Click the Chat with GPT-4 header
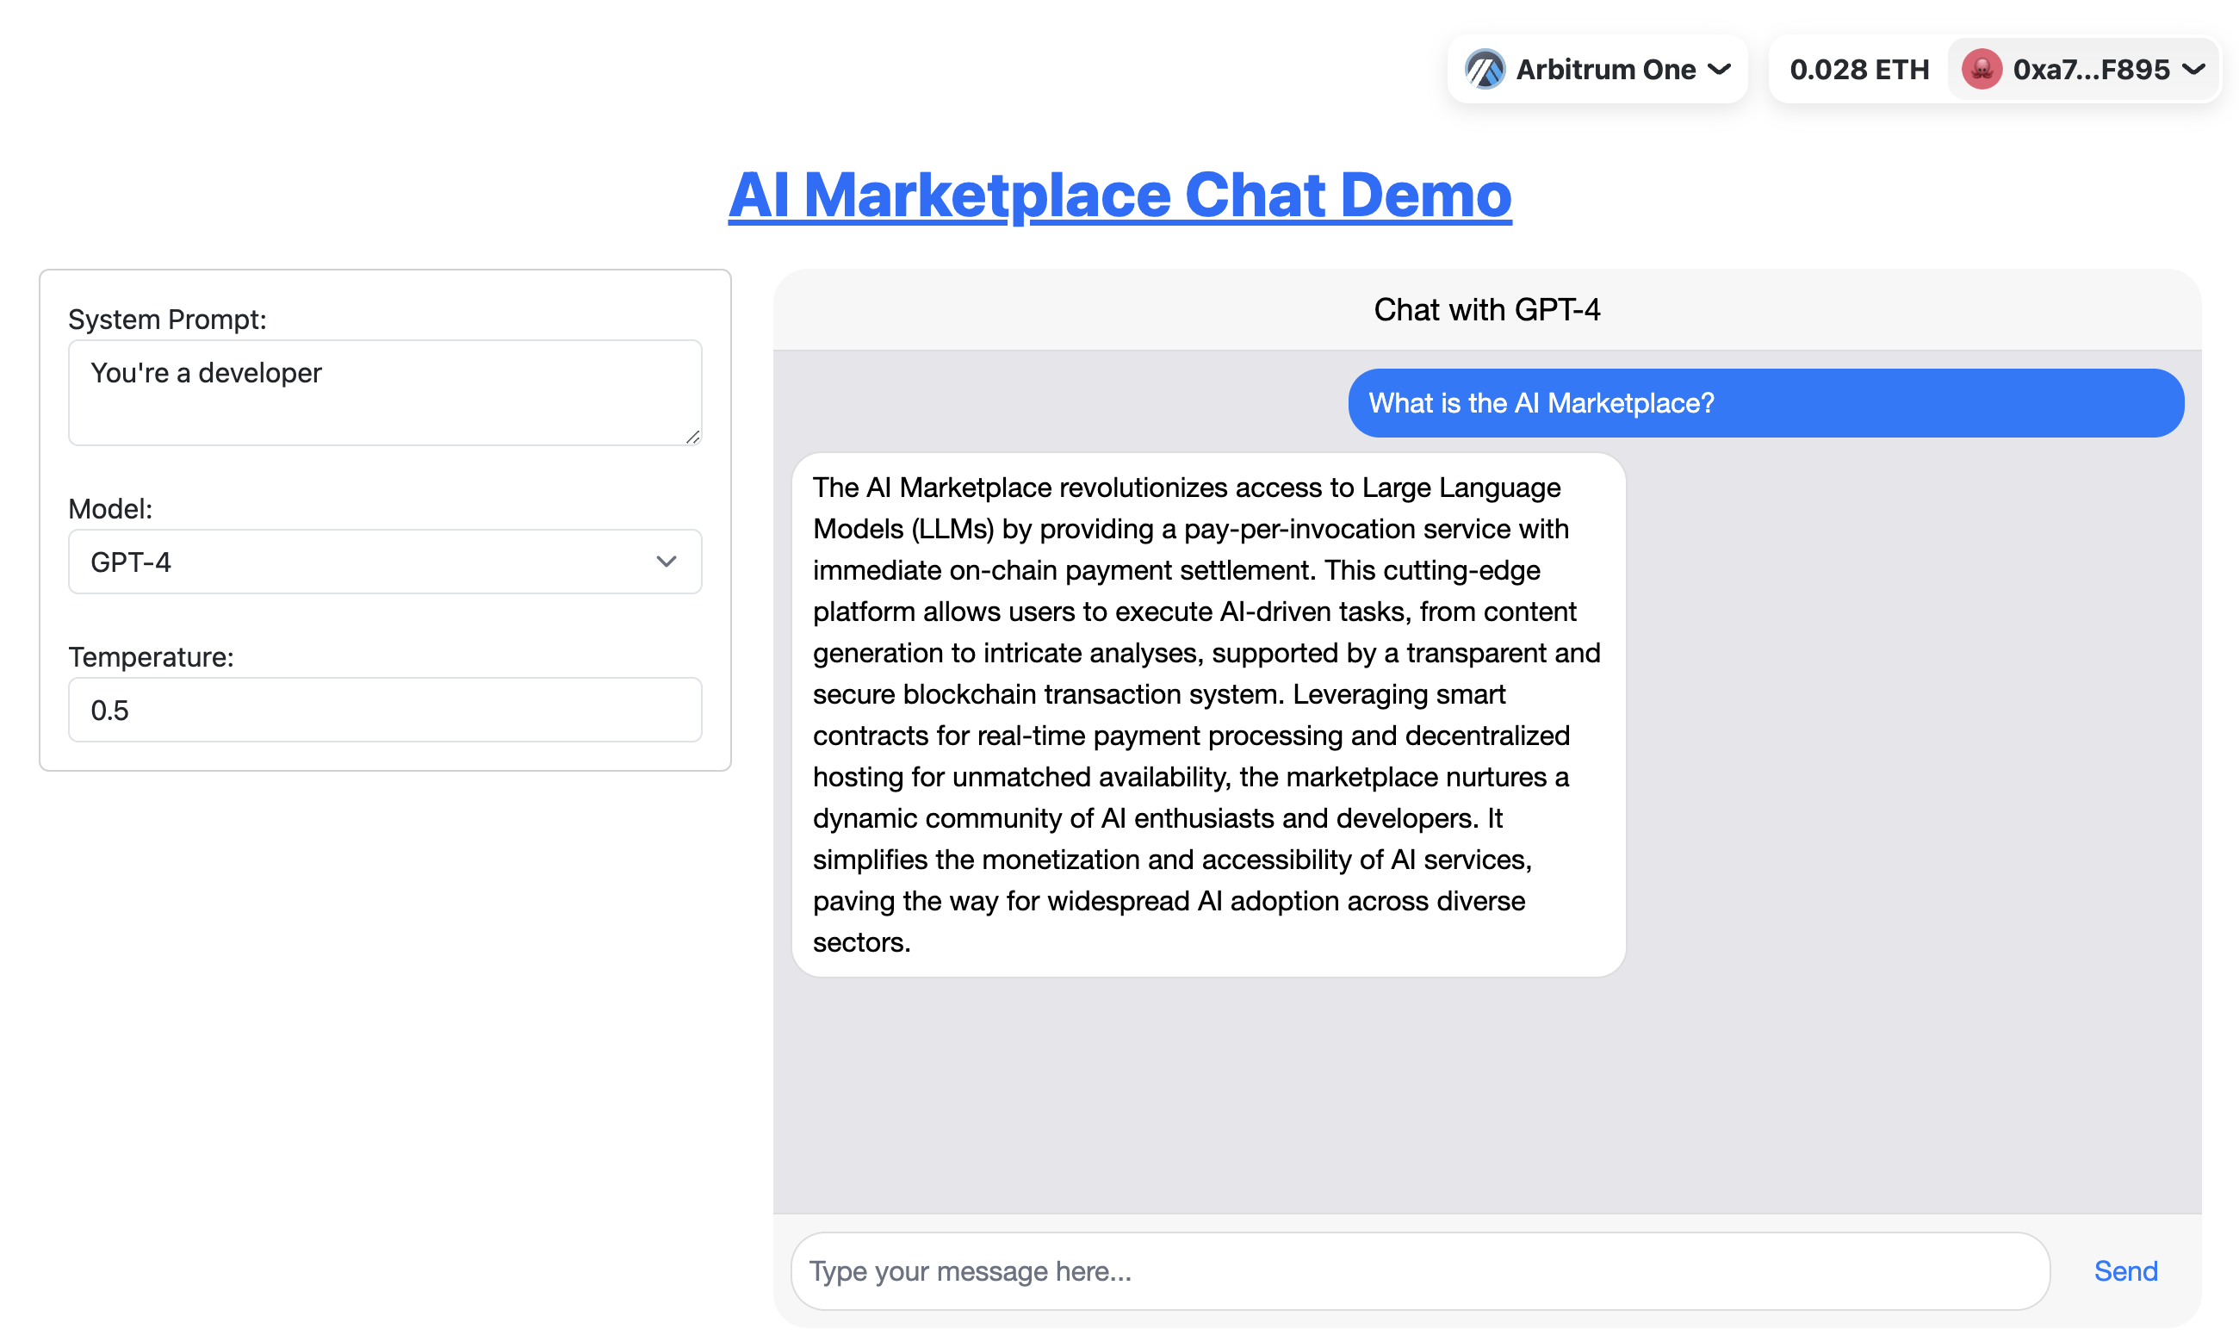The width and height of the screenshot is (2239, 1335). (x=1486, y=309)
